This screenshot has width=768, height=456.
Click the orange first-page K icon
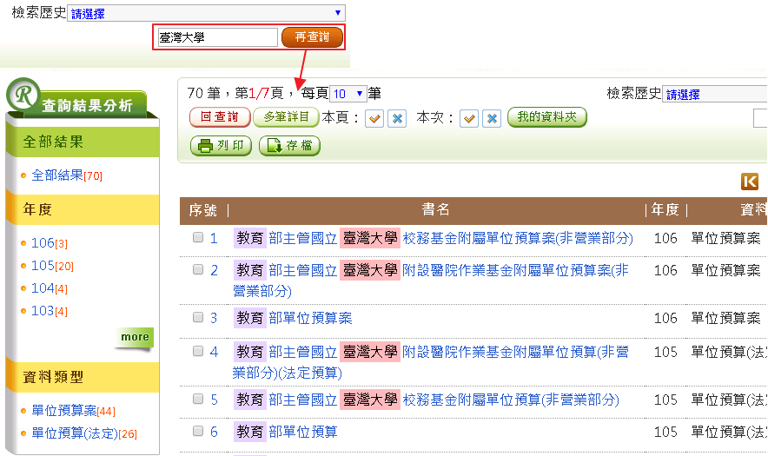750,182
